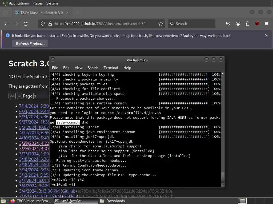Image resolution: width=273 pixels, height=204 pixels.
Task: Close the TBCA Museum: Scratch 3.0 tab
Action: coord(67,13)
